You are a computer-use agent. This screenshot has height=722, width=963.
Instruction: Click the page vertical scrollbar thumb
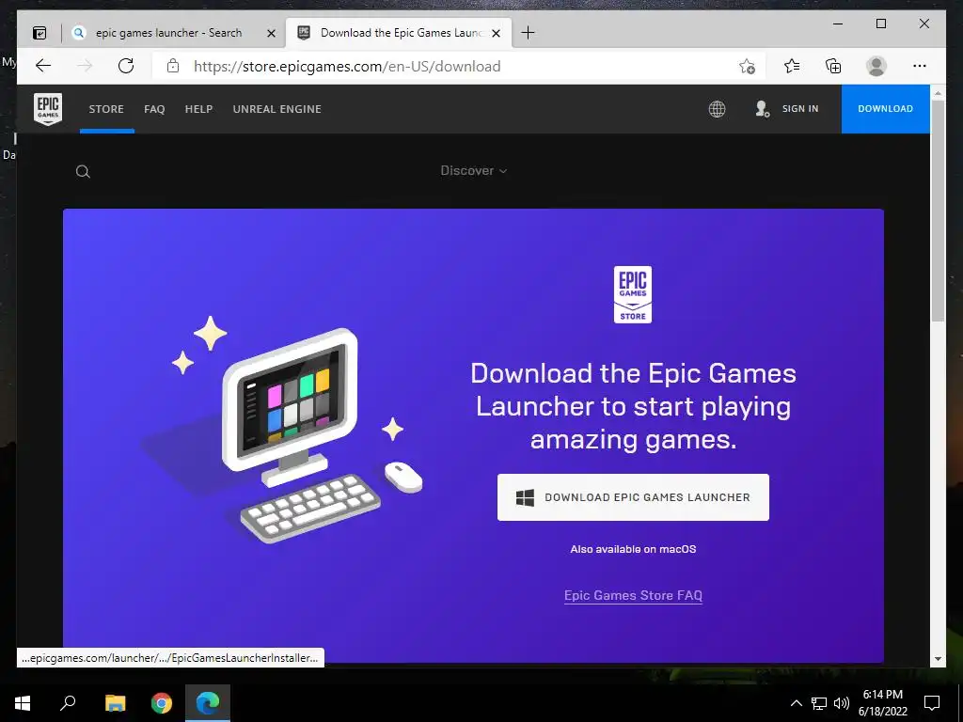point(938,211)
